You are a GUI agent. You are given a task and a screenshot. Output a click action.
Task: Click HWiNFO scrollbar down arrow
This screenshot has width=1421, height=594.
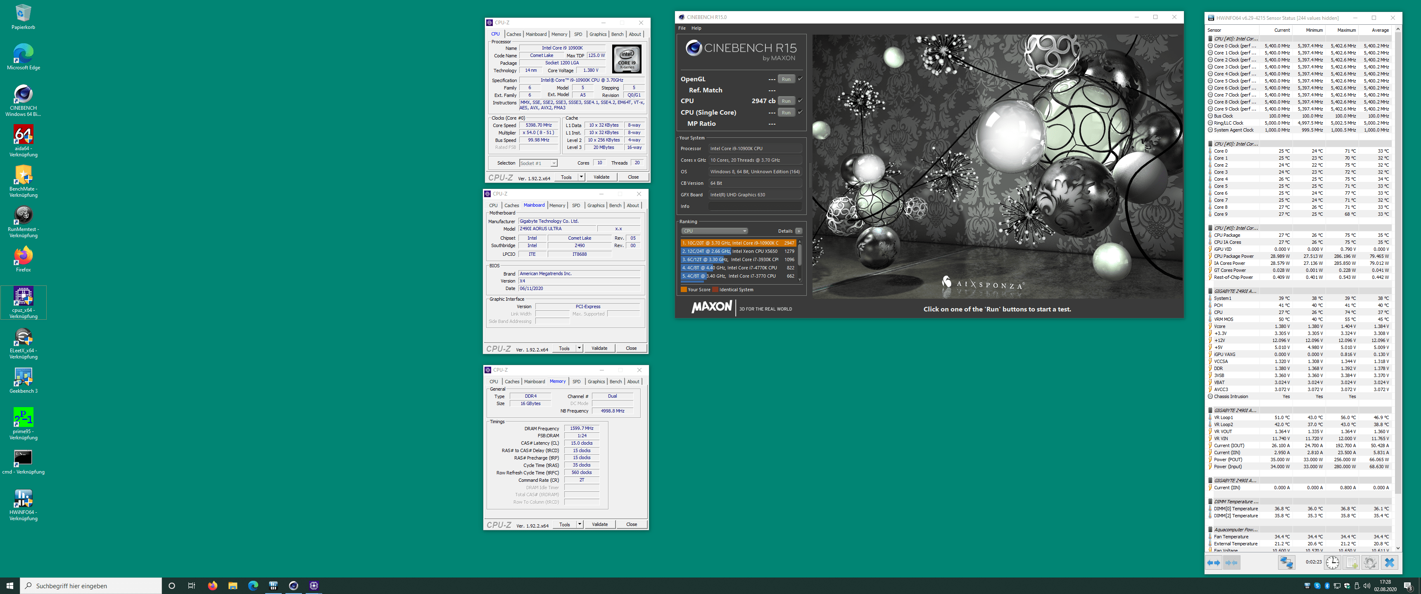1397,548
